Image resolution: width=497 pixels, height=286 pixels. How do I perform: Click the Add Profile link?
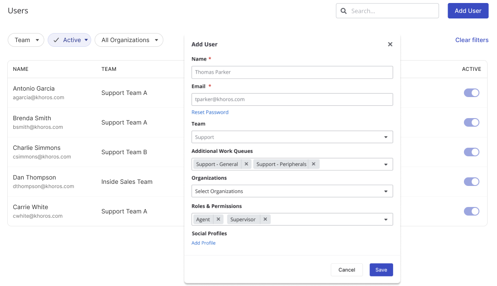click(204, 243)
